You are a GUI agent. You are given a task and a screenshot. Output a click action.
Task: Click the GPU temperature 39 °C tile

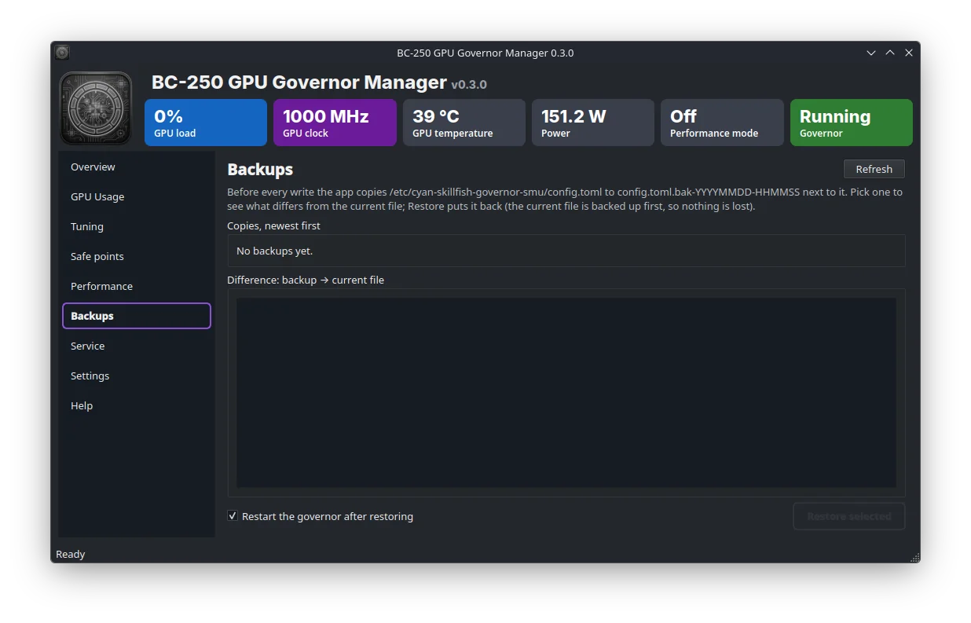(x=464, y=123)
